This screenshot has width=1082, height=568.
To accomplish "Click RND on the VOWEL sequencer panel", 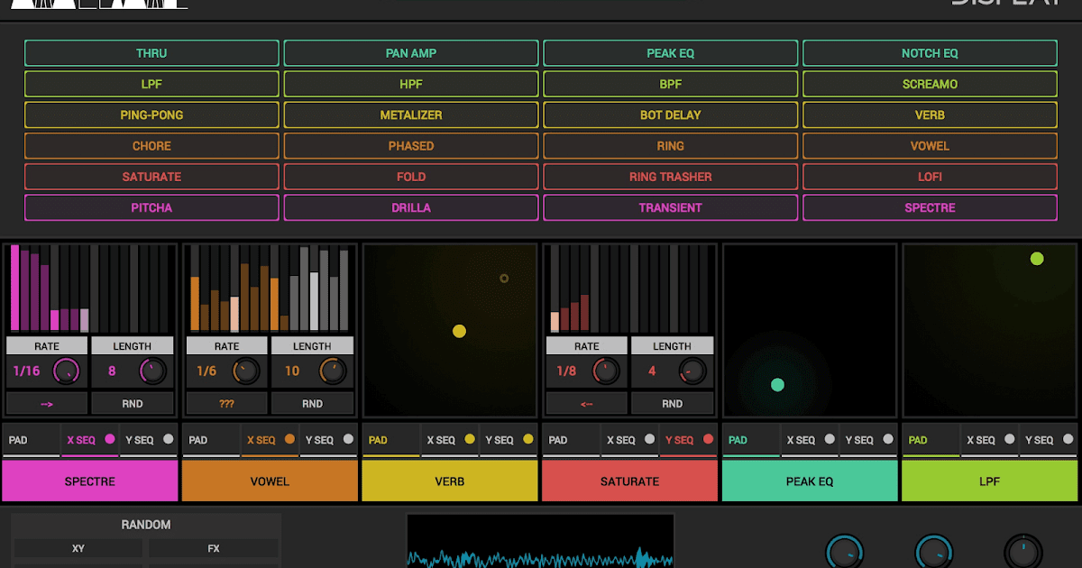I will 312,403.
